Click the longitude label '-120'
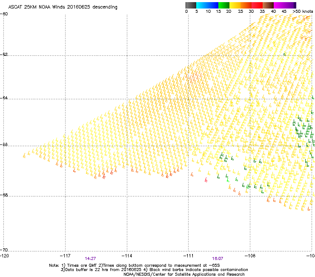The height and width of the screenshot is (277, 315). [x=4, y=256]
